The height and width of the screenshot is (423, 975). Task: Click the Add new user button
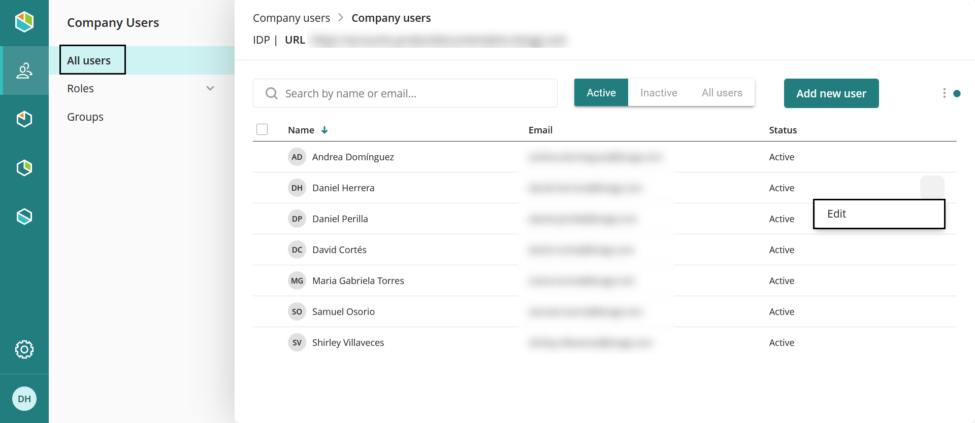[x=831, y=93]
